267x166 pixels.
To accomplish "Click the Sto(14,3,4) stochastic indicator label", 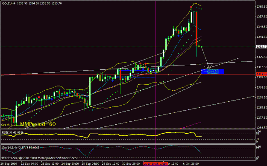I will point(21,148).
